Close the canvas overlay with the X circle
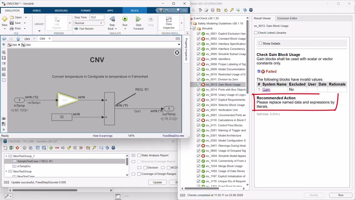Screen dimensions: 355x200 177,52
